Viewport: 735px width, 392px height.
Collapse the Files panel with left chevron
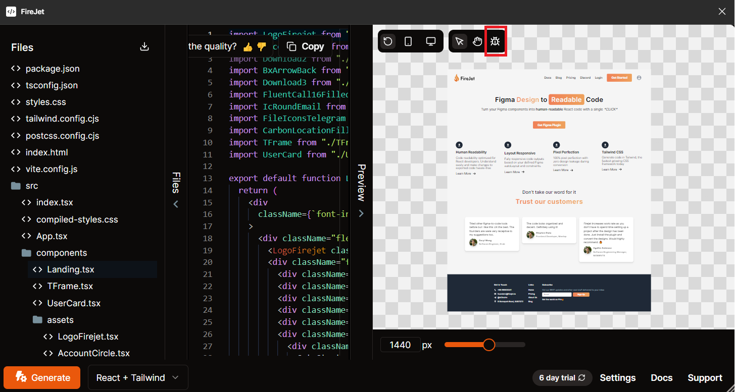tap(175, 204)
